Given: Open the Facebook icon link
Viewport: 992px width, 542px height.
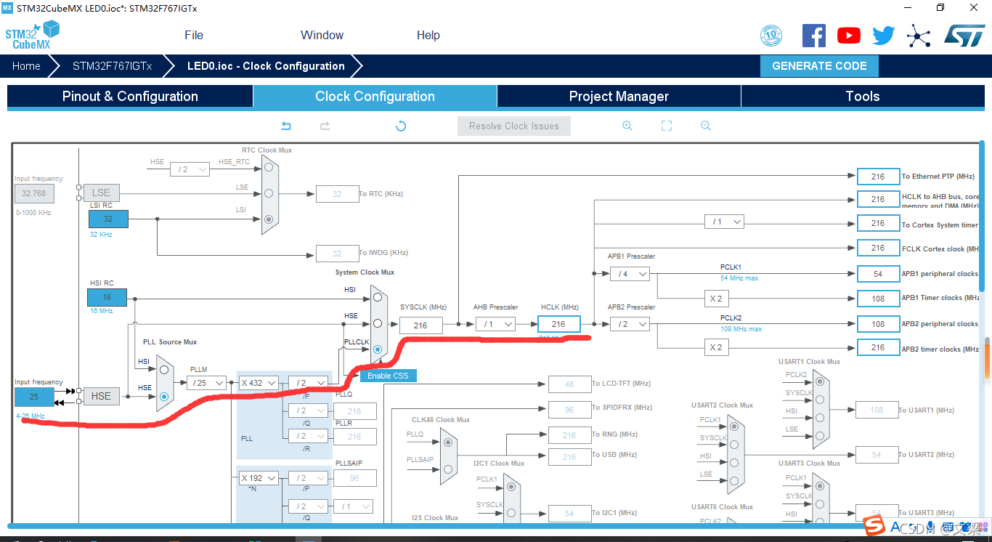Looking at the screenshot, I should 814,36.
